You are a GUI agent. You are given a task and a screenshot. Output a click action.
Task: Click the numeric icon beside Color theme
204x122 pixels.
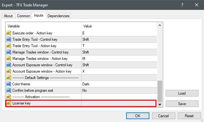coord(8,84)
